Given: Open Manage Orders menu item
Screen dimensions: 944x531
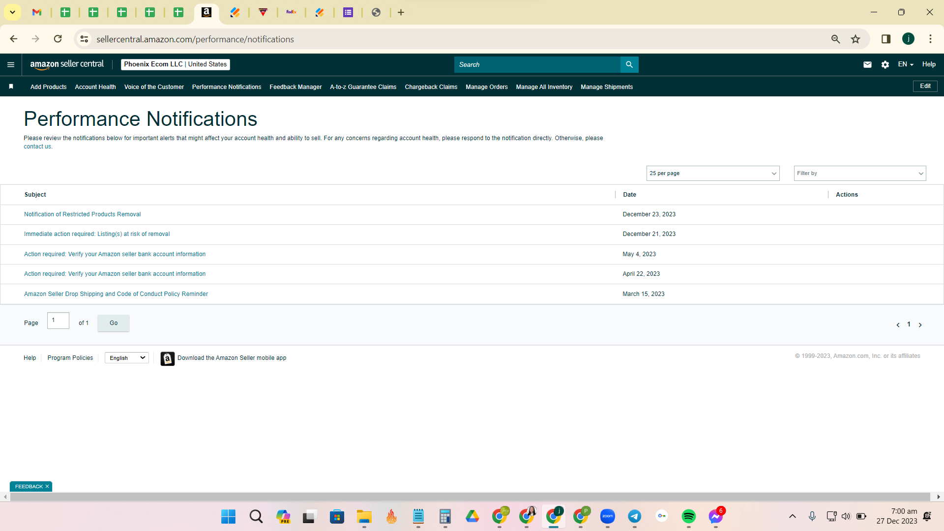Looking at the screenshot, I should [x=487, y=87].
